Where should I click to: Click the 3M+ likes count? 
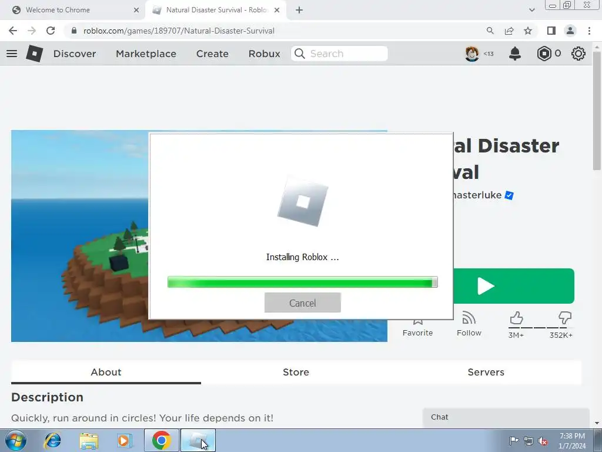[x=516, y=335]
